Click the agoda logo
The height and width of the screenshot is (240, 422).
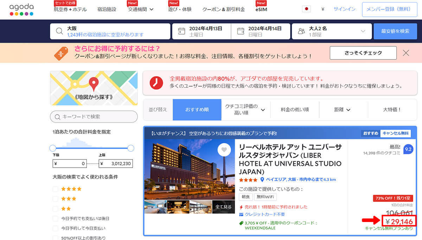21,9
